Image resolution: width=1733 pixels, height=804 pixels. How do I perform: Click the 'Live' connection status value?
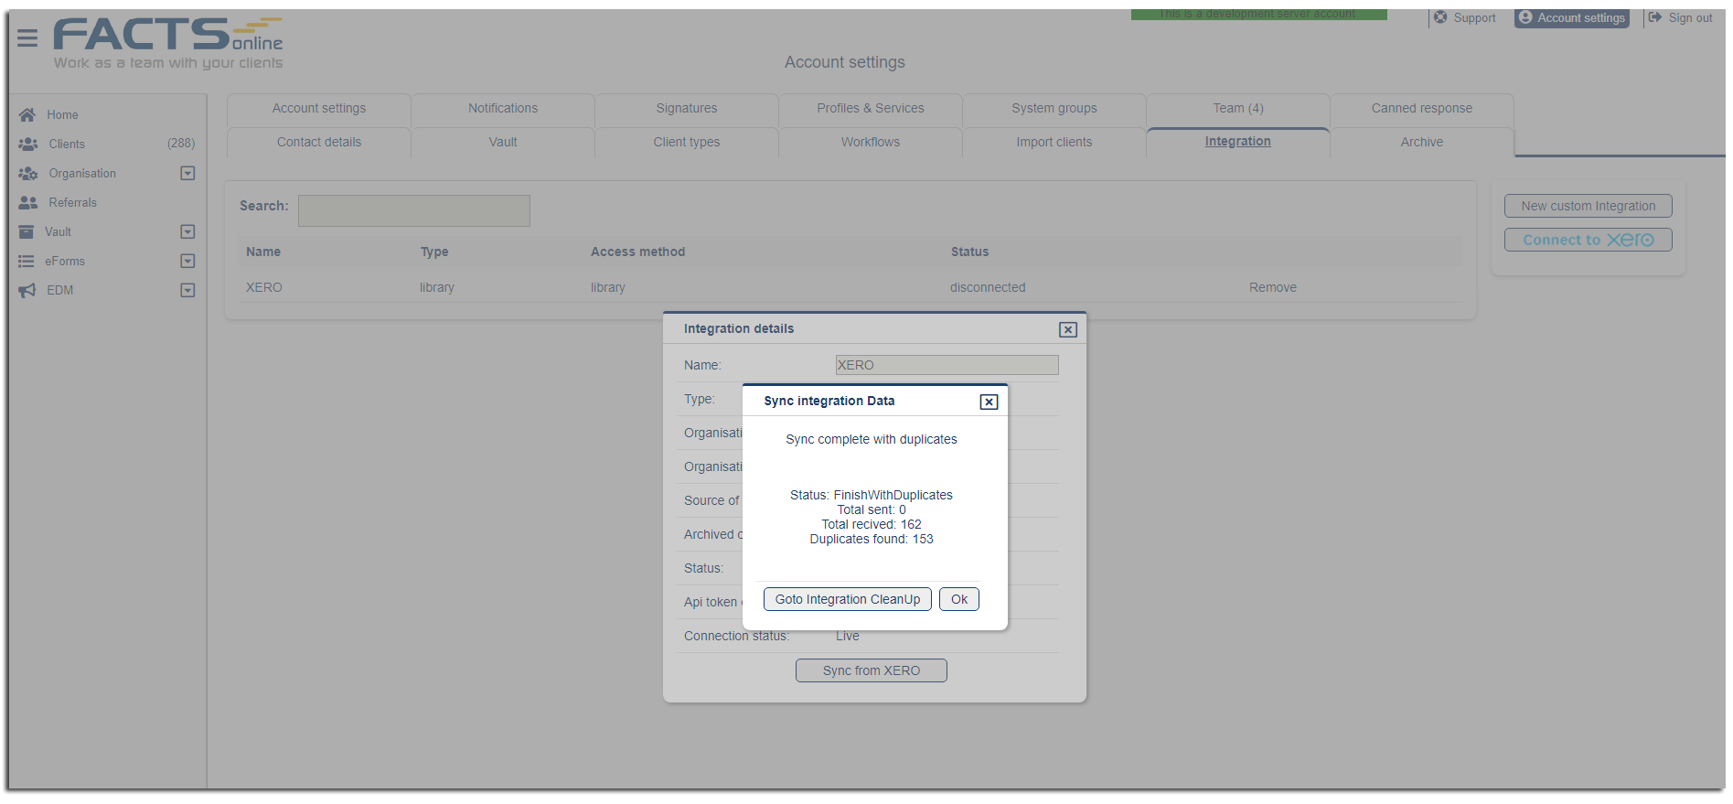tap(848, 636)
